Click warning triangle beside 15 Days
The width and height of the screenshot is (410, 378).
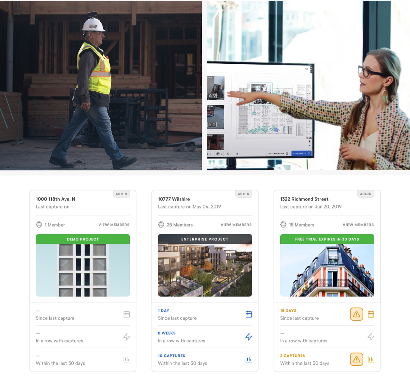(x=356, y=314)
